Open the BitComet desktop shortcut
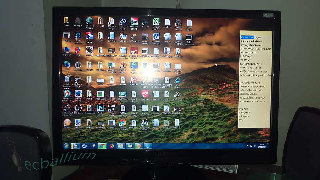Image resolution: width=320 pixels, height=180 pixels. point(67,123)
